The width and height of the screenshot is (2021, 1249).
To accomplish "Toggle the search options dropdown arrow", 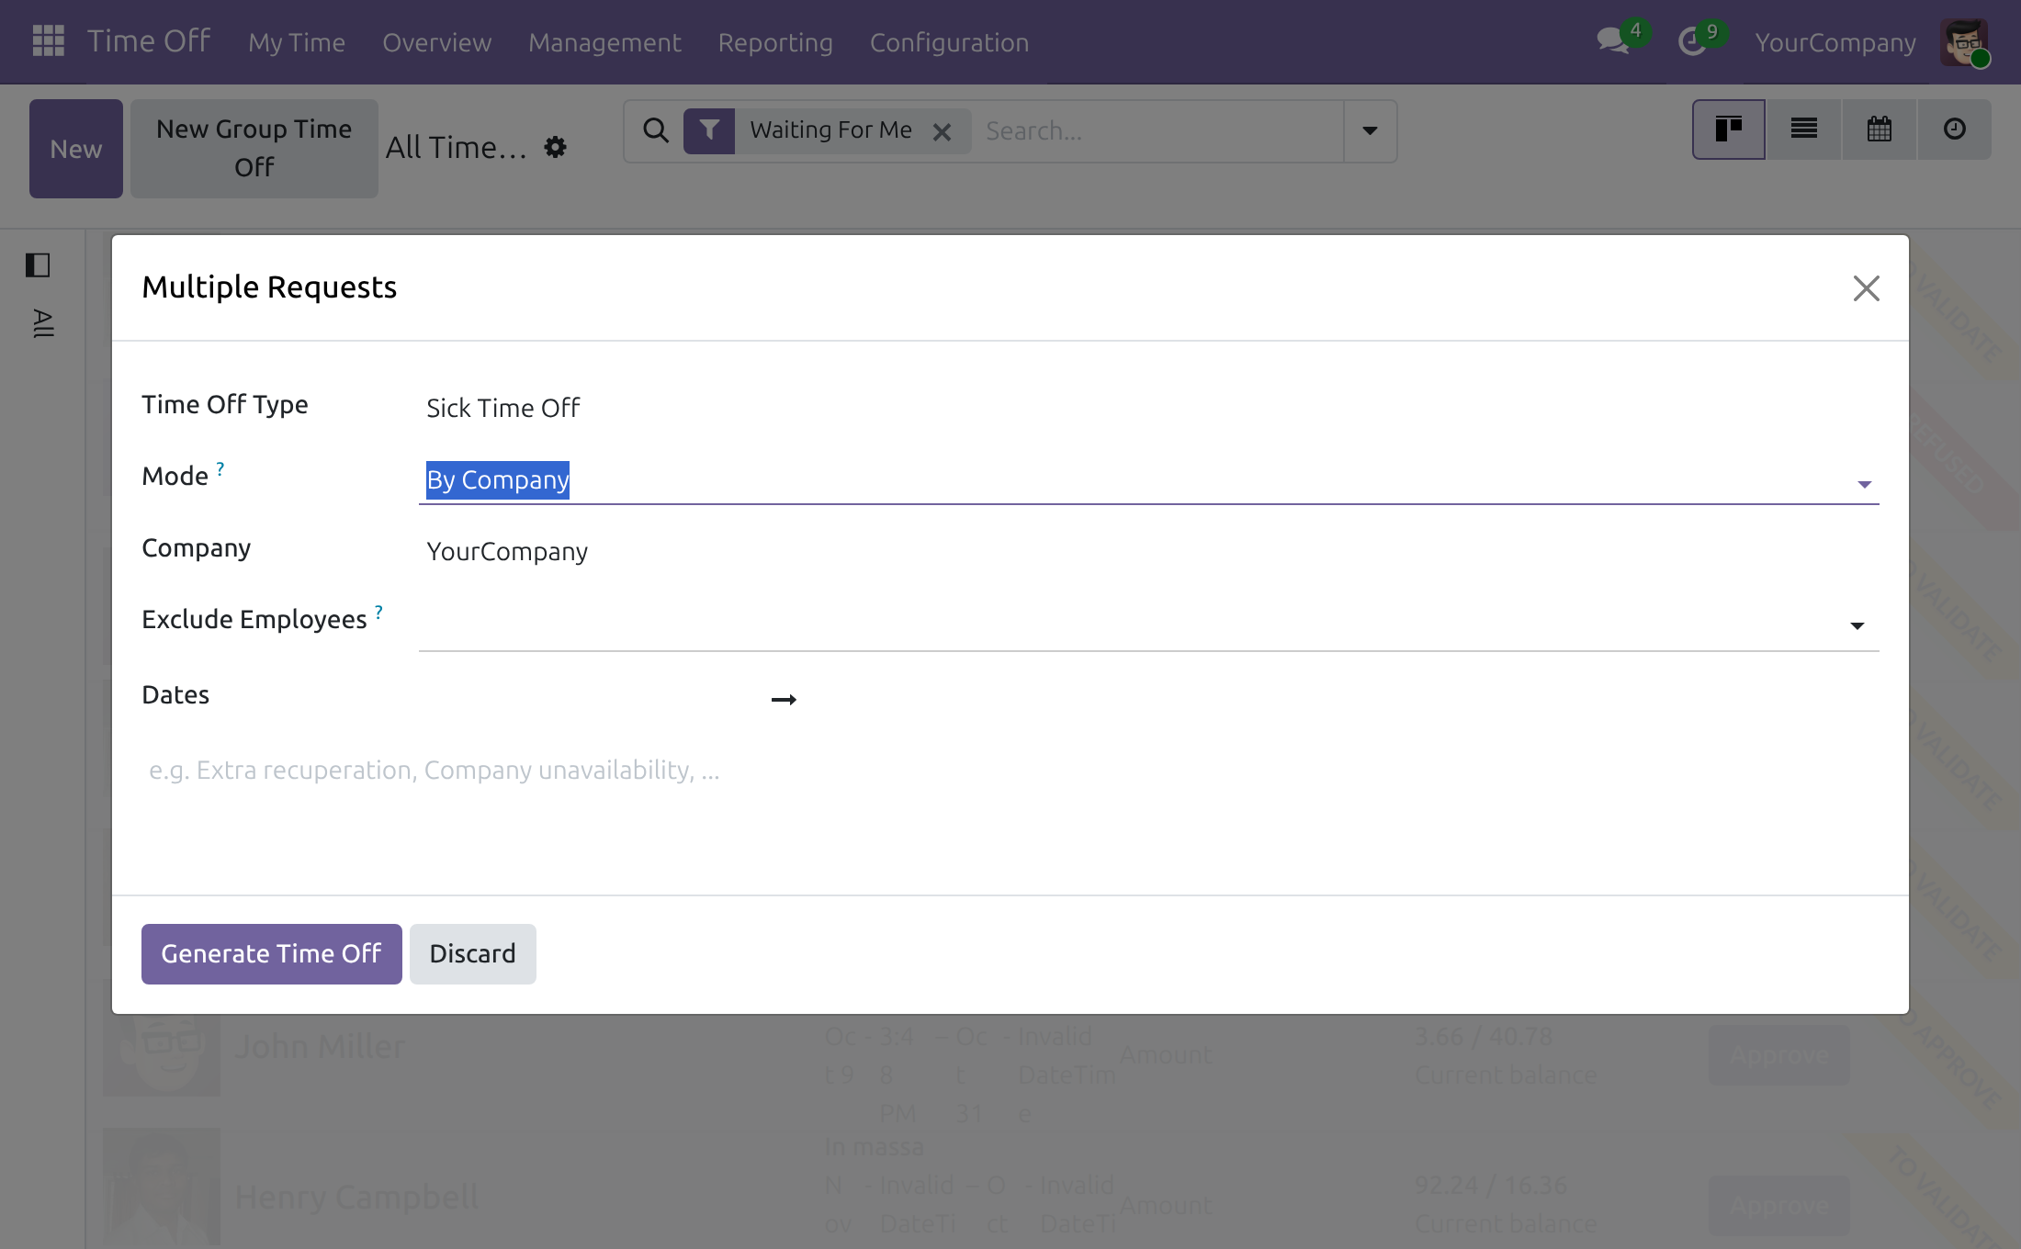I will pyautogui.click(x=1370, y=130).
